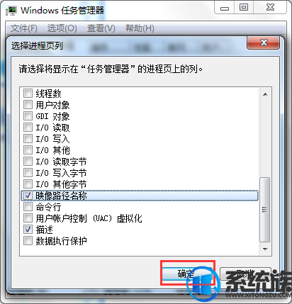Check the GDI 对象 option
The width and height of the screenshot is (292, 304).
(x=28, y=116)
